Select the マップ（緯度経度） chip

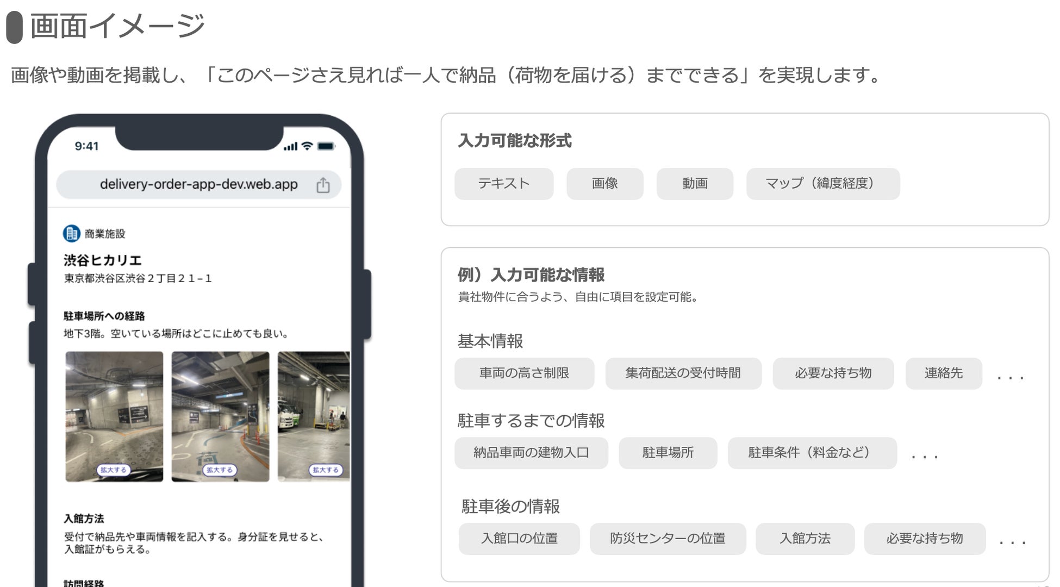(x=822, y=184)
